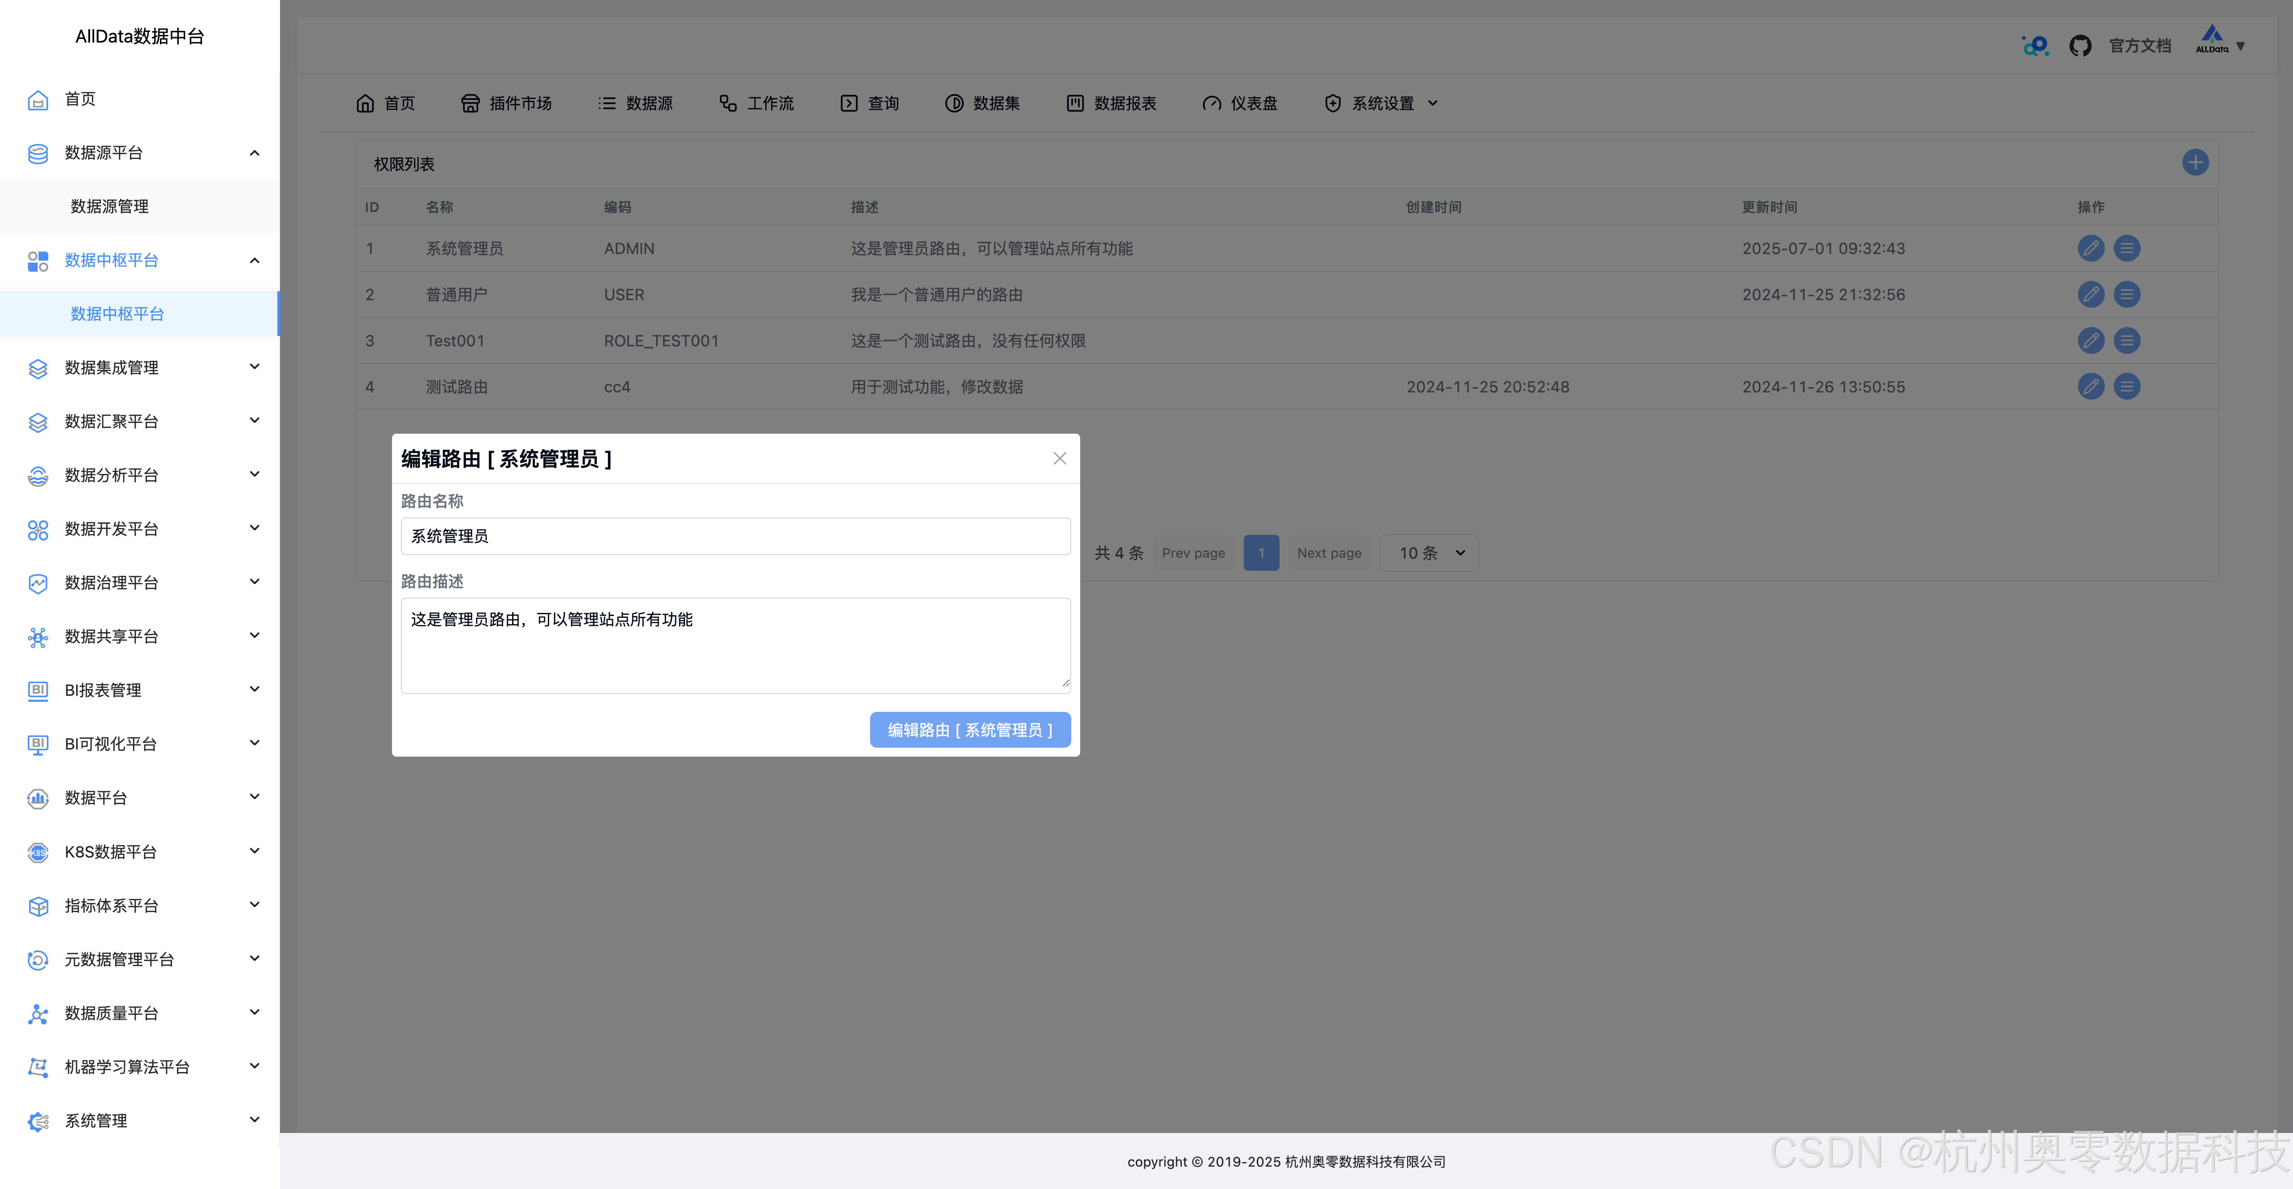The height and width of the screenshot is (1189, 2293).
Task: Click the 机器学习算法平台 icon
Action: pyautogui.click(x=37, y=1067)
